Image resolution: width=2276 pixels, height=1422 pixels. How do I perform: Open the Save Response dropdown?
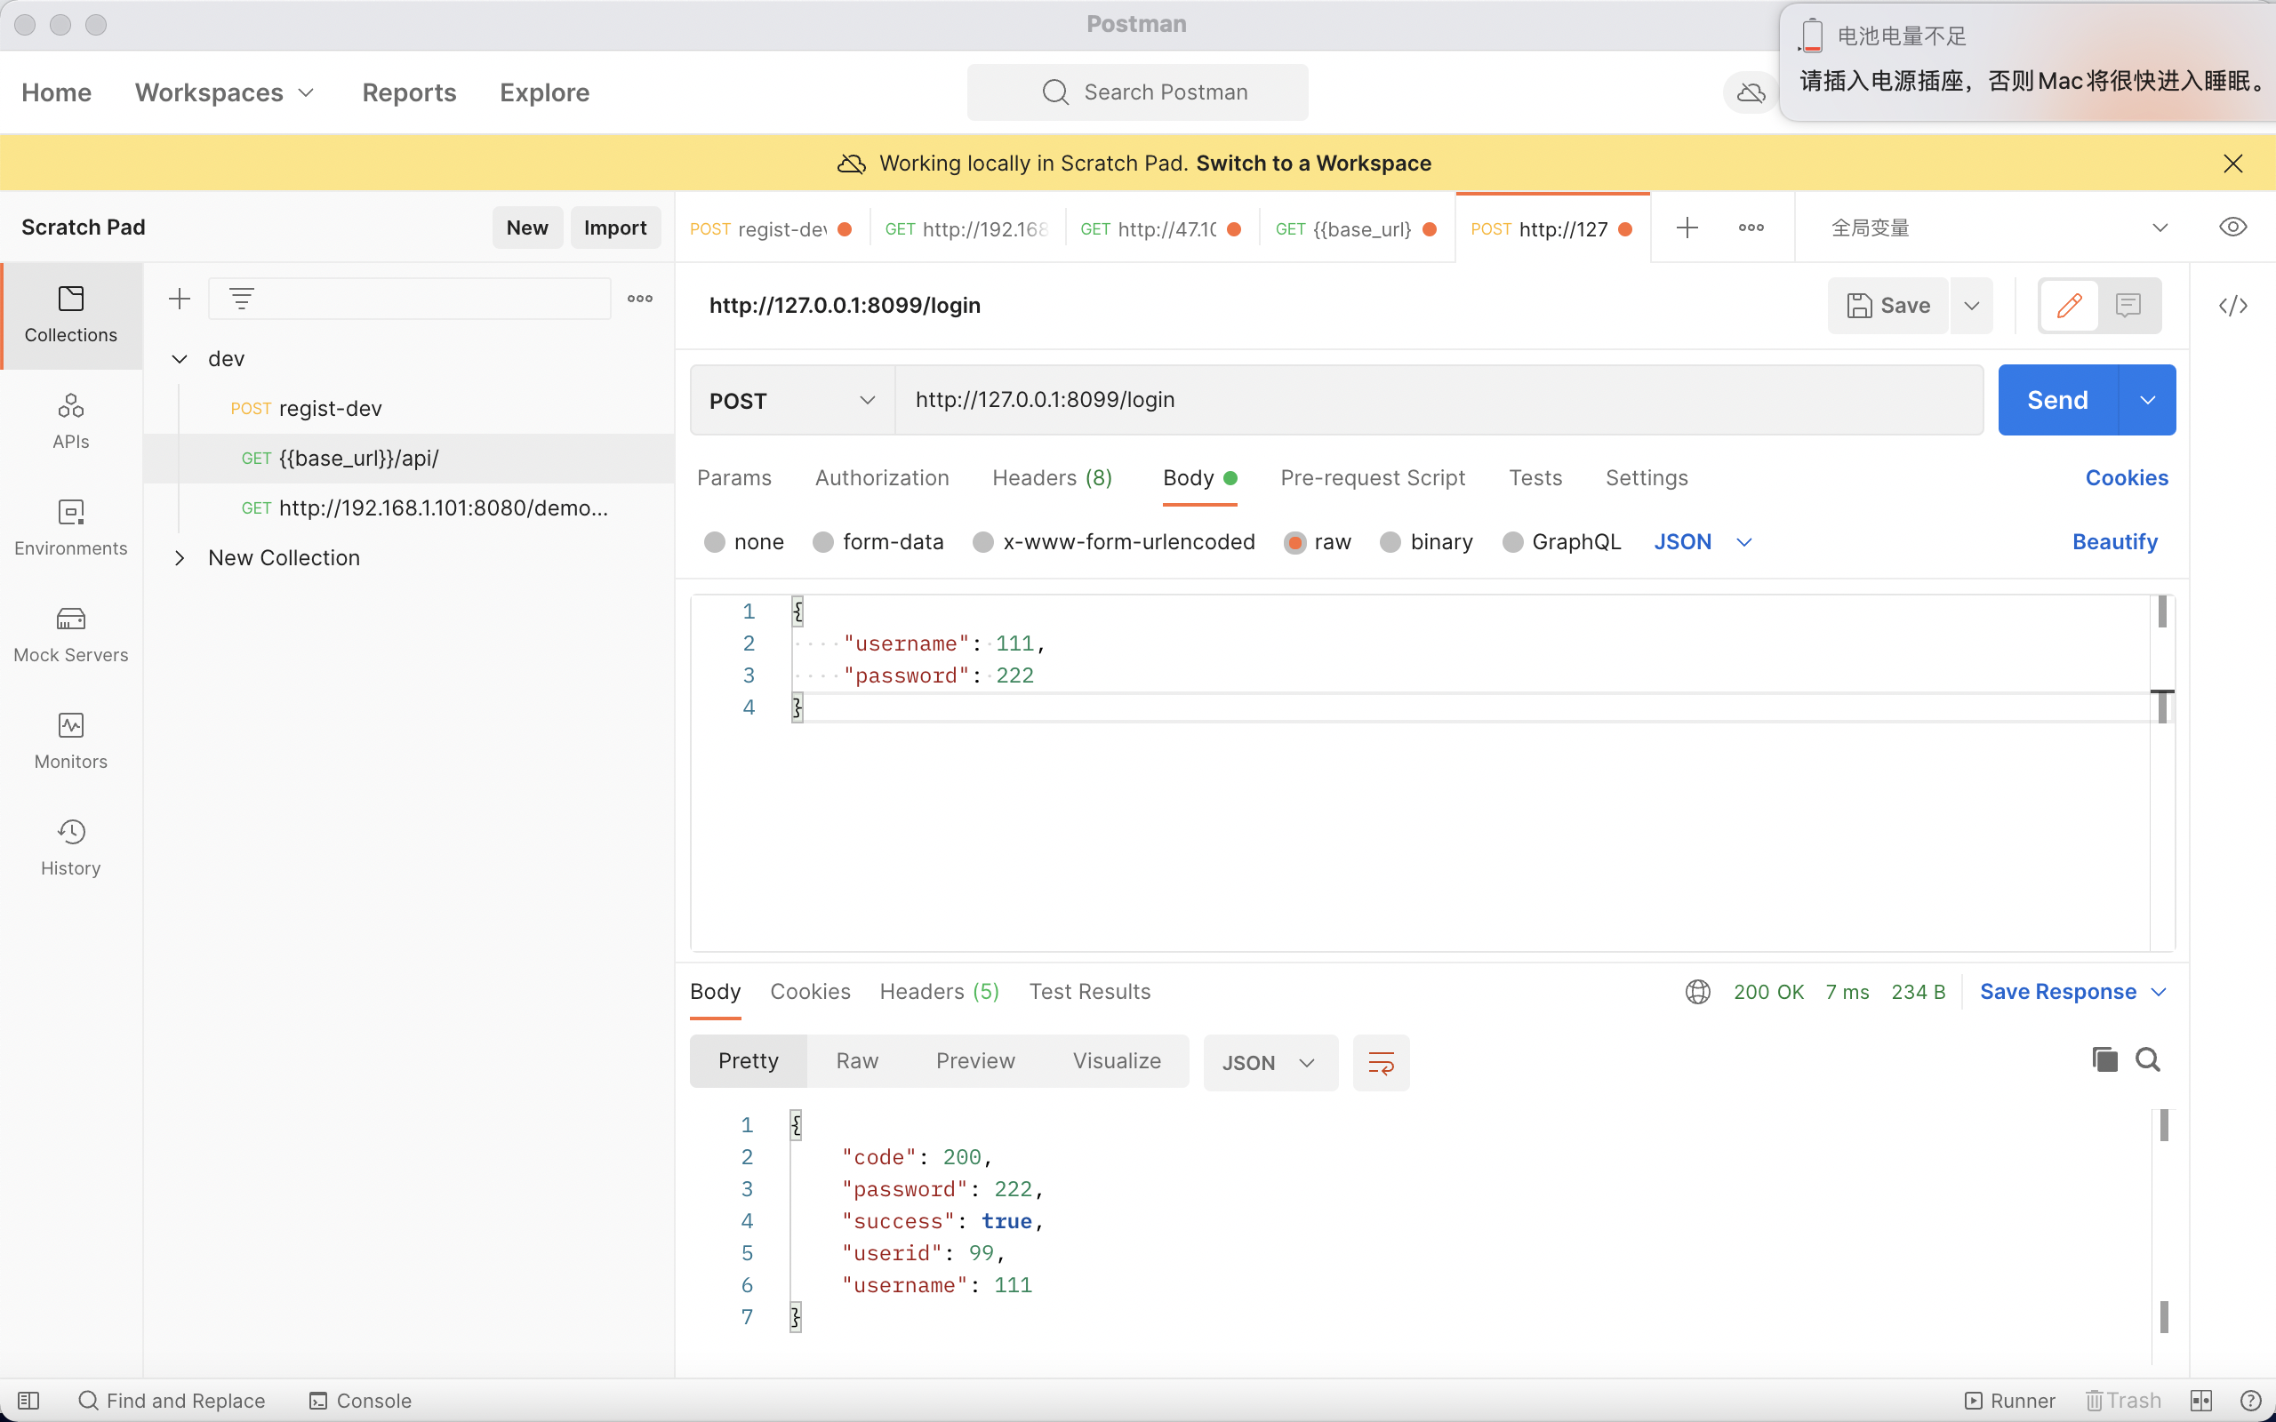[2073, 991]
